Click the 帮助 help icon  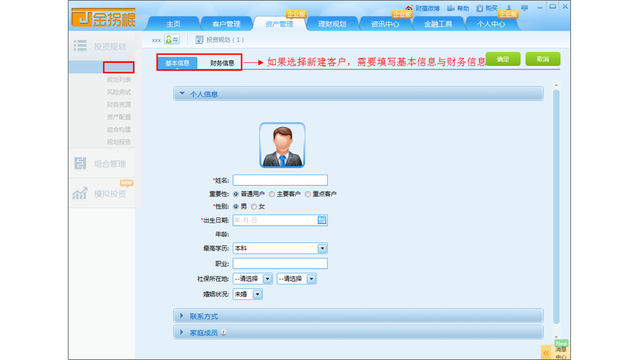[450, 8]
